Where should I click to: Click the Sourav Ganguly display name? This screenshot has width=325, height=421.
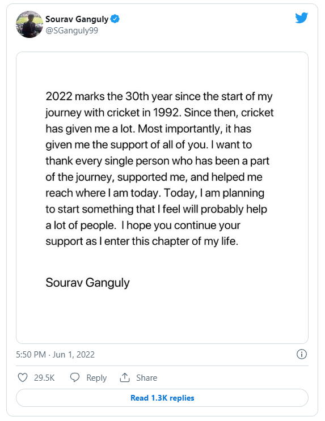(77, 19)
